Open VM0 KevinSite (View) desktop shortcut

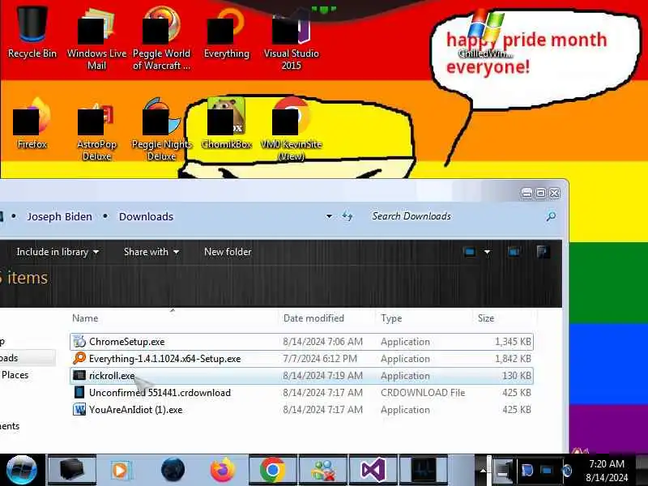click(x=292, y=129)
